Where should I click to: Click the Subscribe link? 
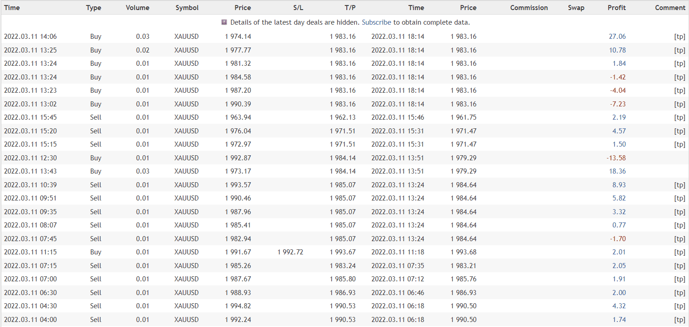click(376, 22)
